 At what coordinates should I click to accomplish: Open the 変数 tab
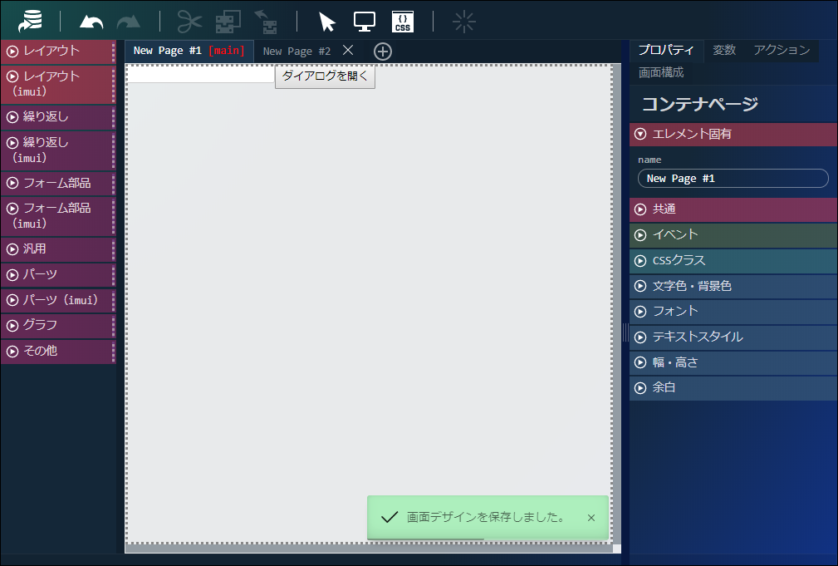coord(724,50)
